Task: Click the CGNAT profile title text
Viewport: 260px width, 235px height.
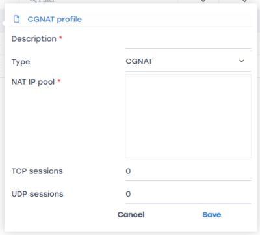Action: tap(55, 20)
